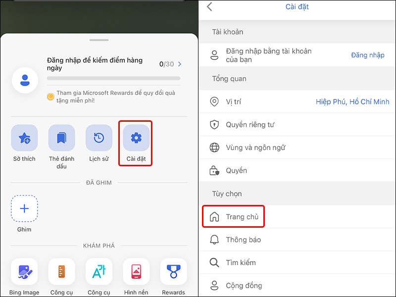The image size is (396, 297).
Task: Open Quyền permissions settings
Action: coord(297,170)
